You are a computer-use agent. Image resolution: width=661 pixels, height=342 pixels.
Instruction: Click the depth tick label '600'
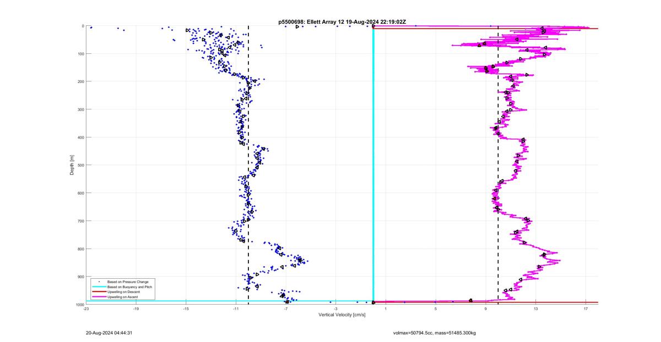coord(80,193)
